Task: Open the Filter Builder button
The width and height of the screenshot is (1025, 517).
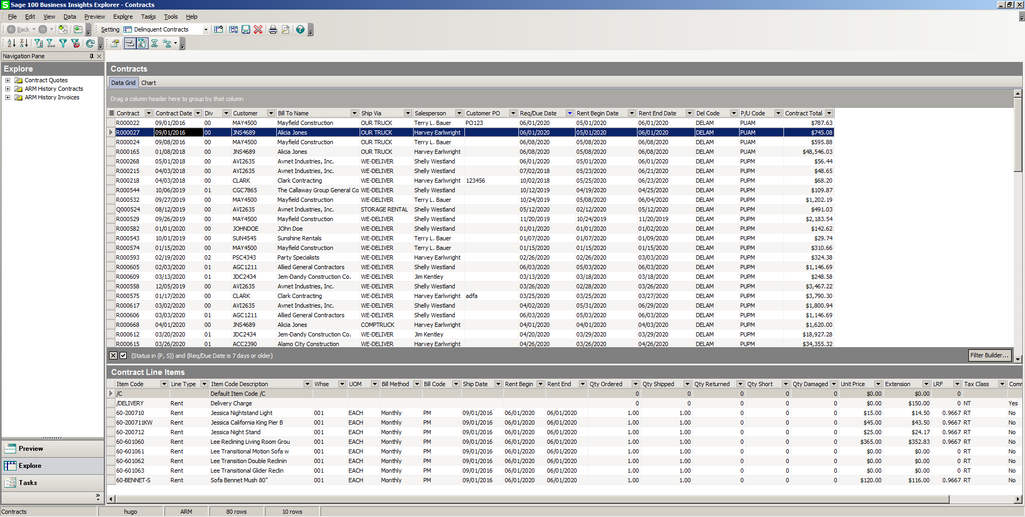Action: [989, 355]
